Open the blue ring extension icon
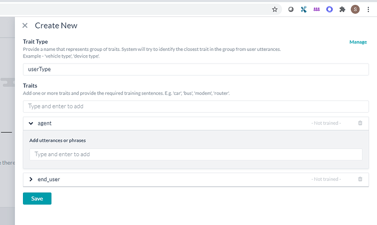377x225 pixels. 329,9
